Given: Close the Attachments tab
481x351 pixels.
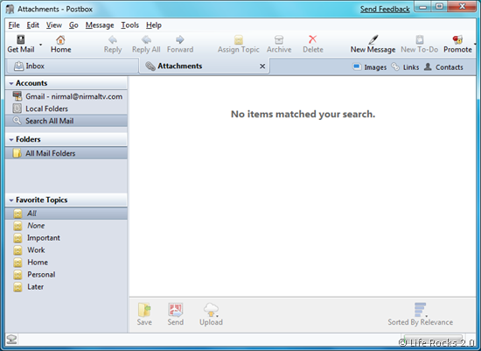Looking at the screenshot, I should (262, 66).
